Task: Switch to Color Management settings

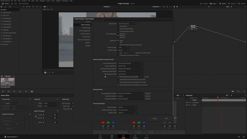Action: 85,31
